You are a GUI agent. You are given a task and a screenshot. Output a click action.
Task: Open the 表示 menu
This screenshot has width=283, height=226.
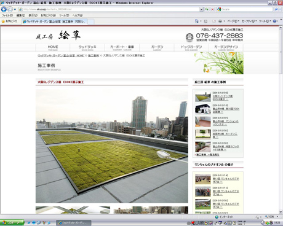point(33,15)
